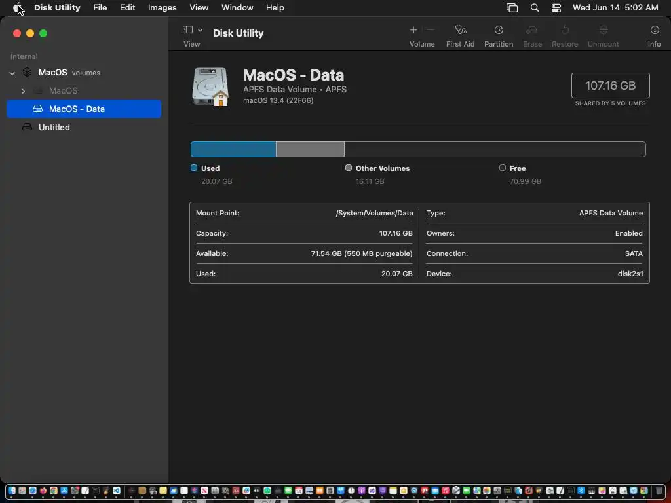Open Music from the Dock
Viewport: 671px width, 503px height.
pyautogui.click(x=446, y=491)
